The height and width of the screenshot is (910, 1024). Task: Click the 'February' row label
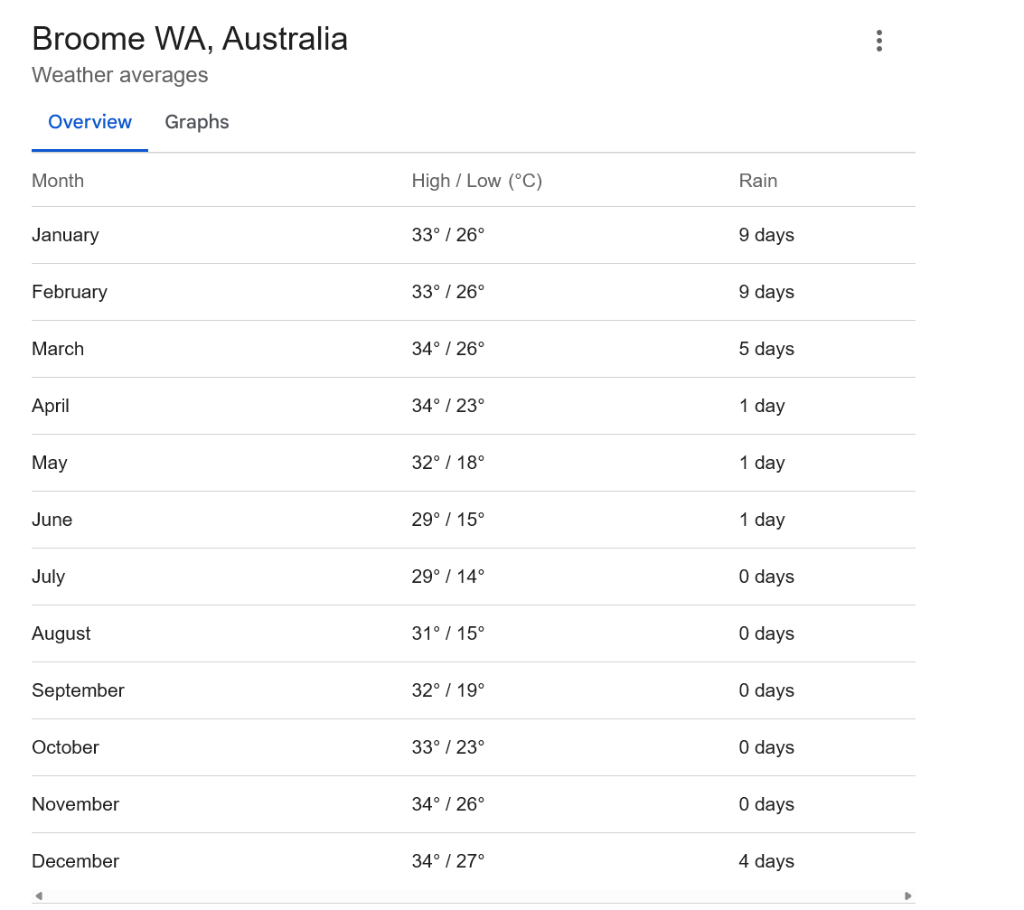pyautogui.click(x=70, y=292)
